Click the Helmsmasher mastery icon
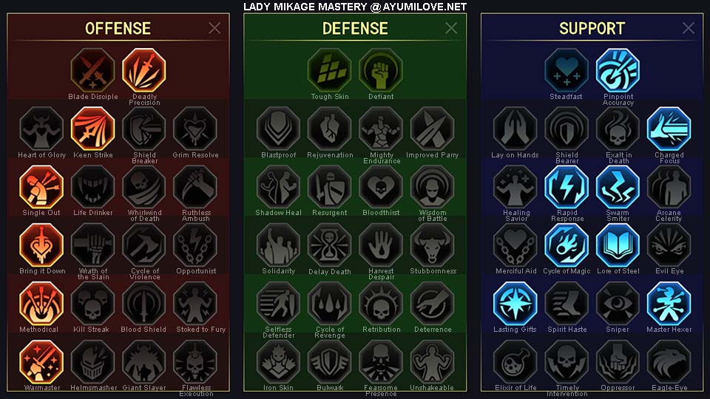This screenshot has height=399, width=710. point(93,362)
